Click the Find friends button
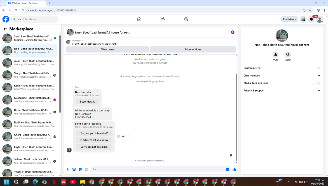The width and height of the screenshot is (328, 186). 289,19
